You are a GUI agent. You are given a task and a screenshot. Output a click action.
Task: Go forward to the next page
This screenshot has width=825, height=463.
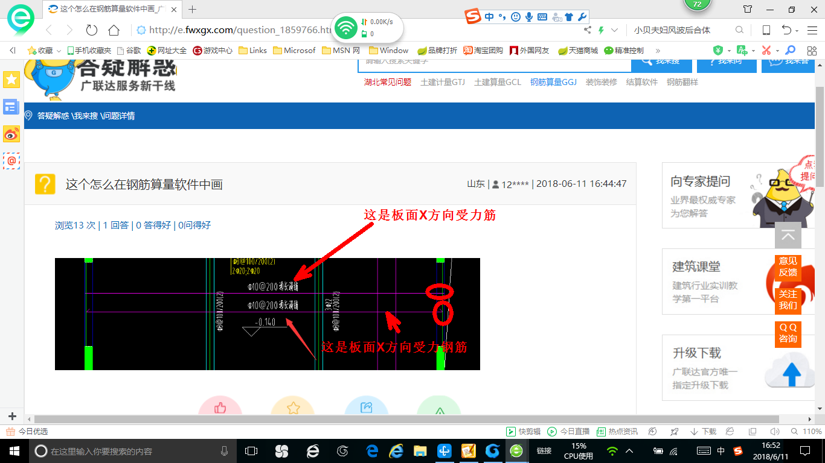[69, 30]
